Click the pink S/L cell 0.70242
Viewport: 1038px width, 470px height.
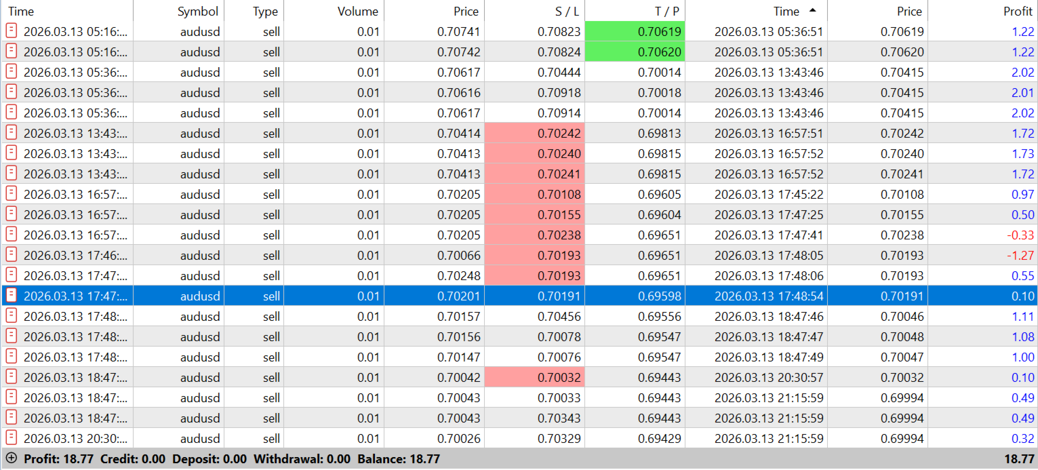tap(534, 133)
